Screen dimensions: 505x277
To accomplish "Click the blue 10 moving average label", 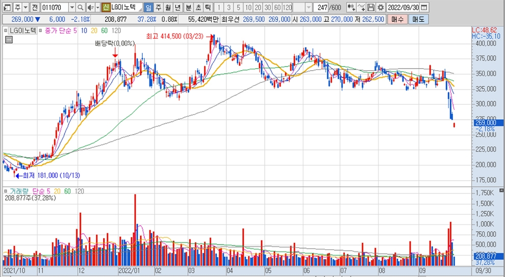I will tap(84, 31).
